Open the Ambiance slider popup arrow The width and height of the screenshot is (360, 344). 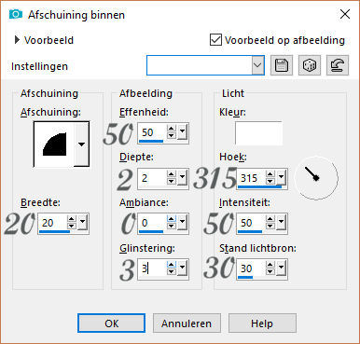click(182, 222)
